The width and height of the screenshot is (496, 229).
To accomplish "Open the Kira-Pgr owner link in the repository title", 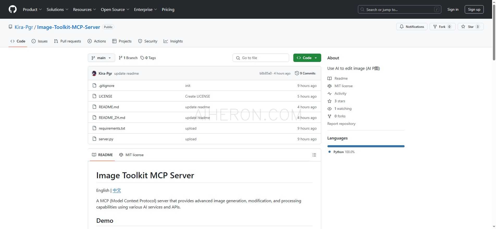I will (24, 27).
